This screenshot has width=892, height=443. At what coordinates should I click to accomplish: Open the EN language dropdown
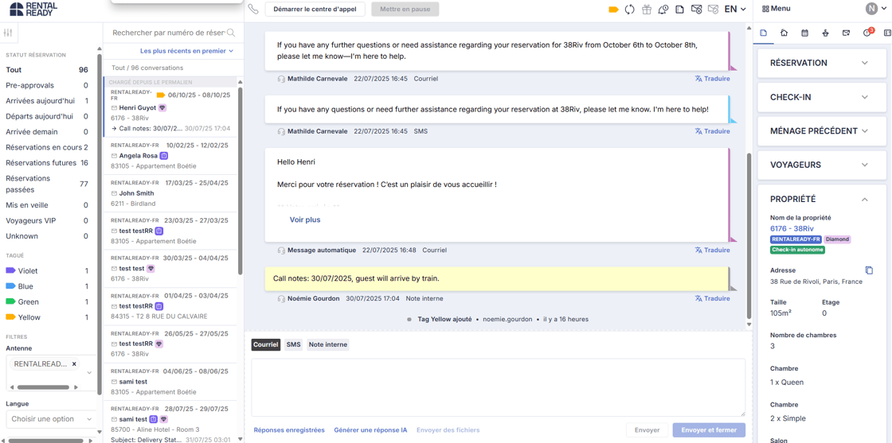click(735, 9)
